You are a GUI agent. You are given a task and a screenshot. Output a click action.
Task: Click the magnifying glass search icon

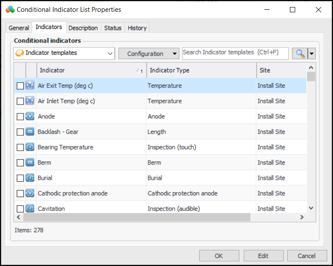click(x=300, y=54)
